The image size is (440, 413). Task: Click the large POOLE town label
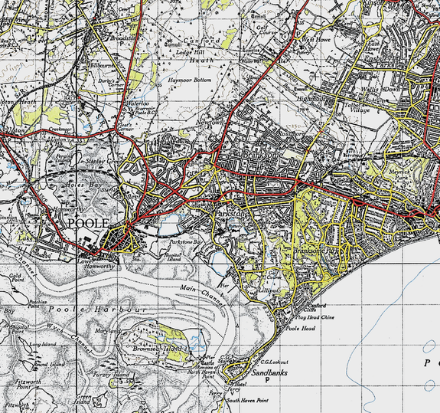click(89, 224)
